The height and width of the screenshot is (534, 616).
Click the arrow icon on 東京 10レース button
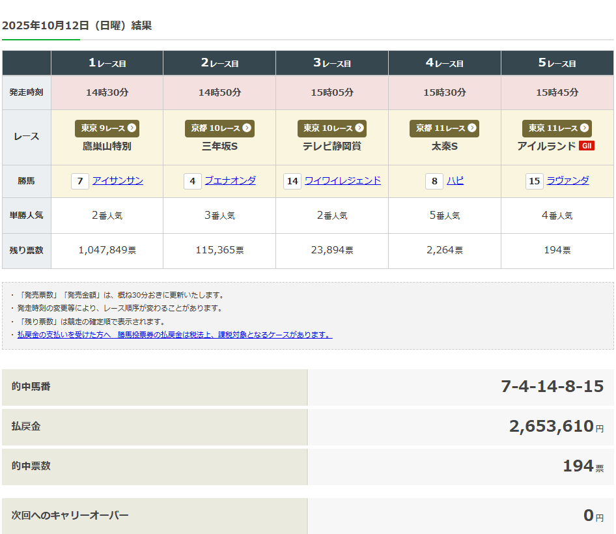(359, 128)
